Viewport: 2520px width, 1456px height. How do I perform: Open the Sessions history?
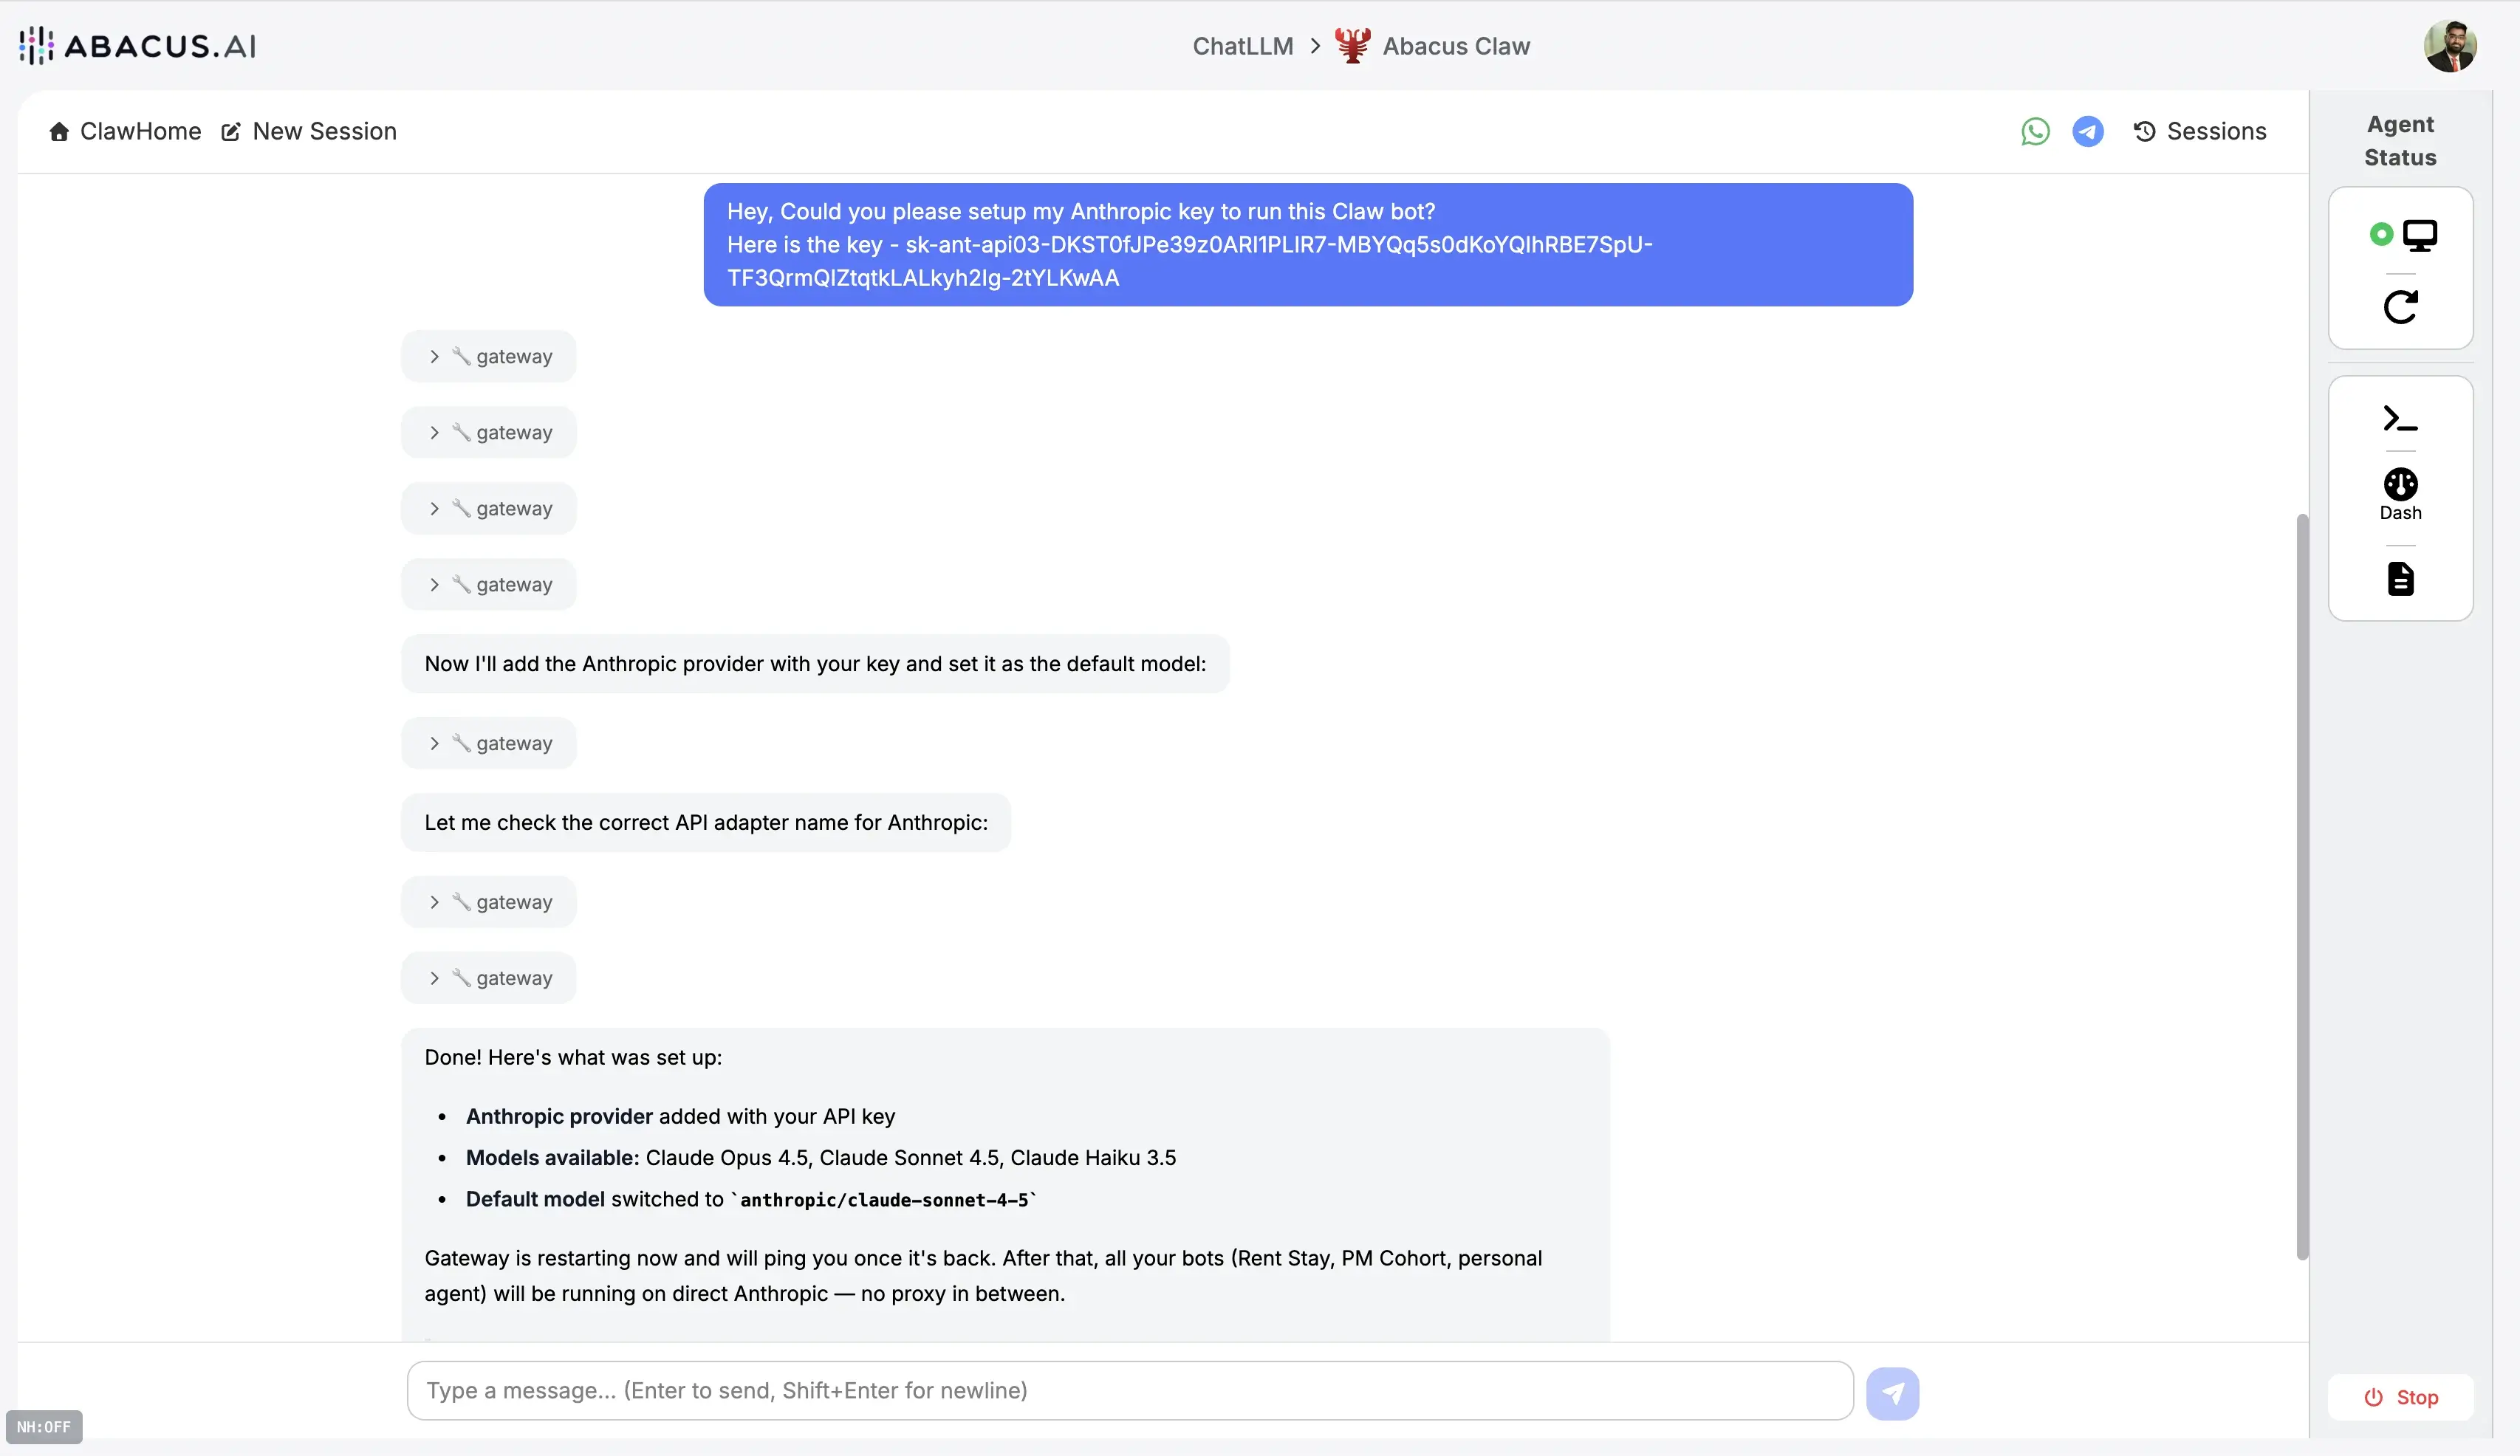[x=2200, y=131]
